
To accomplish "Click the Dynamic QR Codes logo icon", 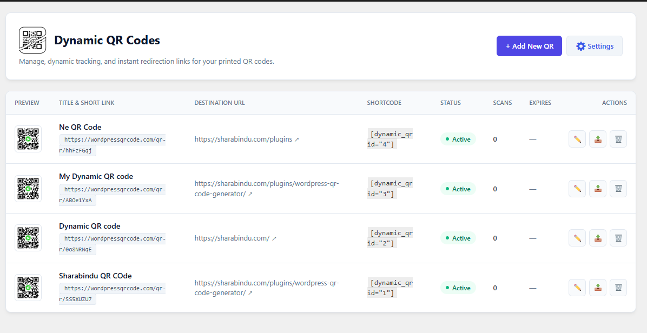I will pyautogui.click(x=32, y=40).
